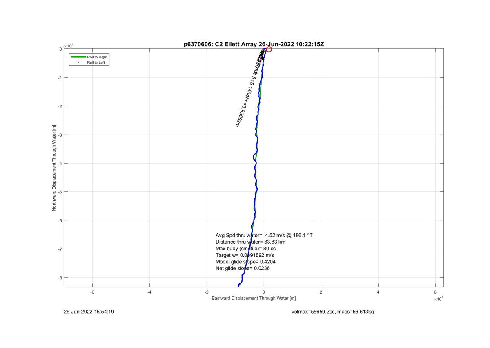This screenshot has height=348, width=490.
Task: Click eastward axis tick label '-4'
Action: tap(149, 292)
